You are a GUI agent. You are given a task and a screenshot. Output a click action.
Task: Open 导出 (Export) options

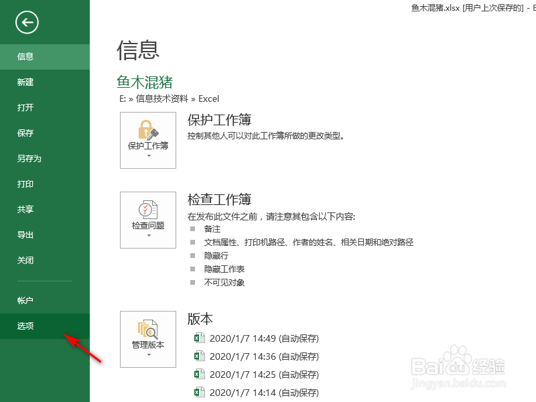[x=25, y=234]
